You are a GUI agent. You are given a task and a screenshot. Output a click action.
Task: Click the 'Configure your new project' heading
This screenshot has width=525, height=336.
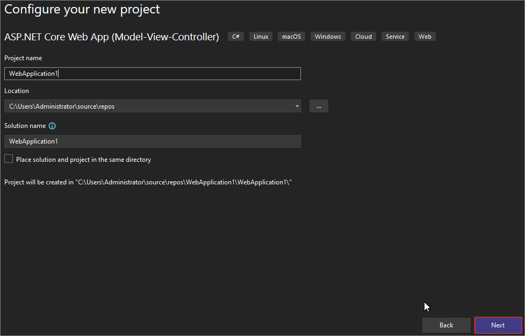pyautogui.click(x=82, y=9)
